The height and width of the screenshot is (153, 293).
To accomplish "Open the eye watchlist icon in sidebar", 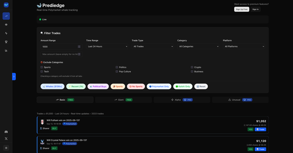I will pos(6,25).
